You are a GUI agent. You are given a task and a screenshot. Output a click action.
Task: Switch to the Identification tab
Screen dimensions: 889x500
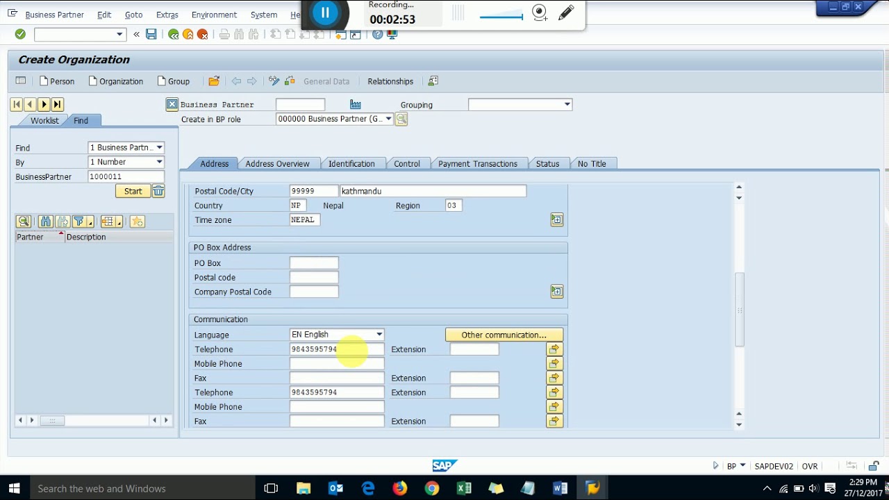[x=351, y=164]
